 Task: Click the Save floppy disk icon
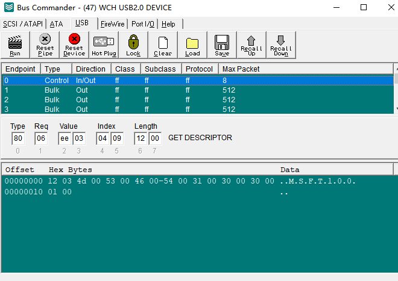tap(222, 42)
